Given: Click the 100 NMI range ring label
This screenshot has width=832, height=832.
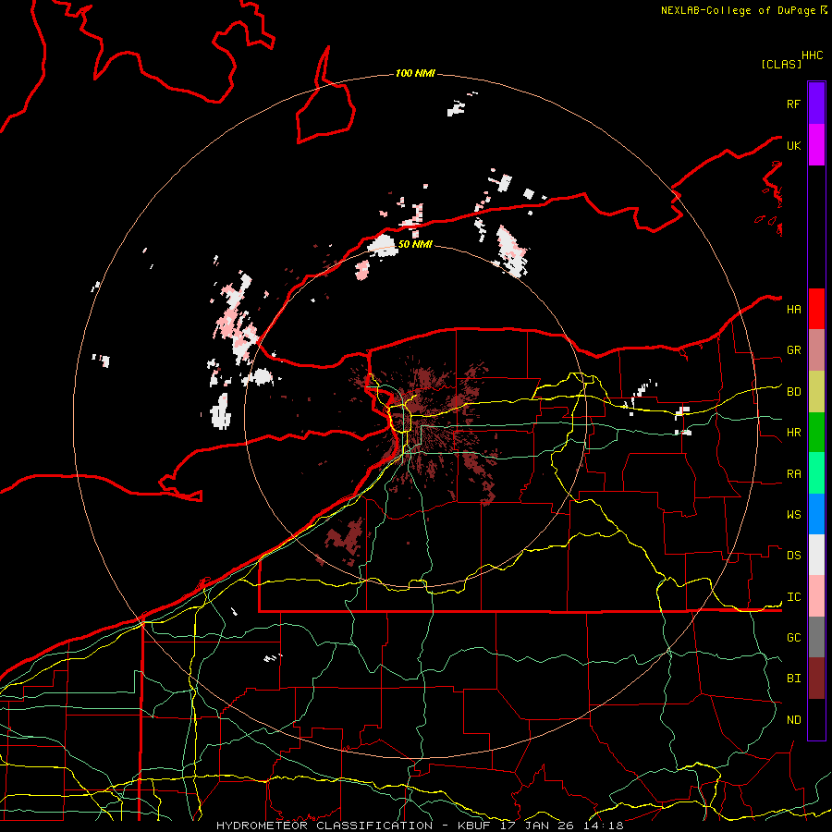Looking at the screenshot, I should coord(415,73).
